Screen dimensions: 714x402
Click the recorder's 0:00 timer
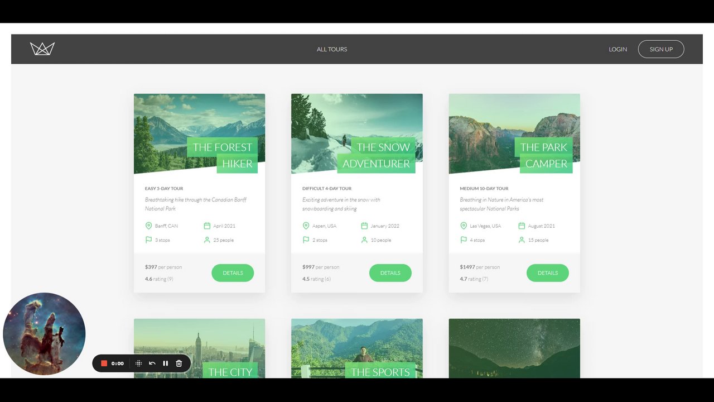coord(117,363)
